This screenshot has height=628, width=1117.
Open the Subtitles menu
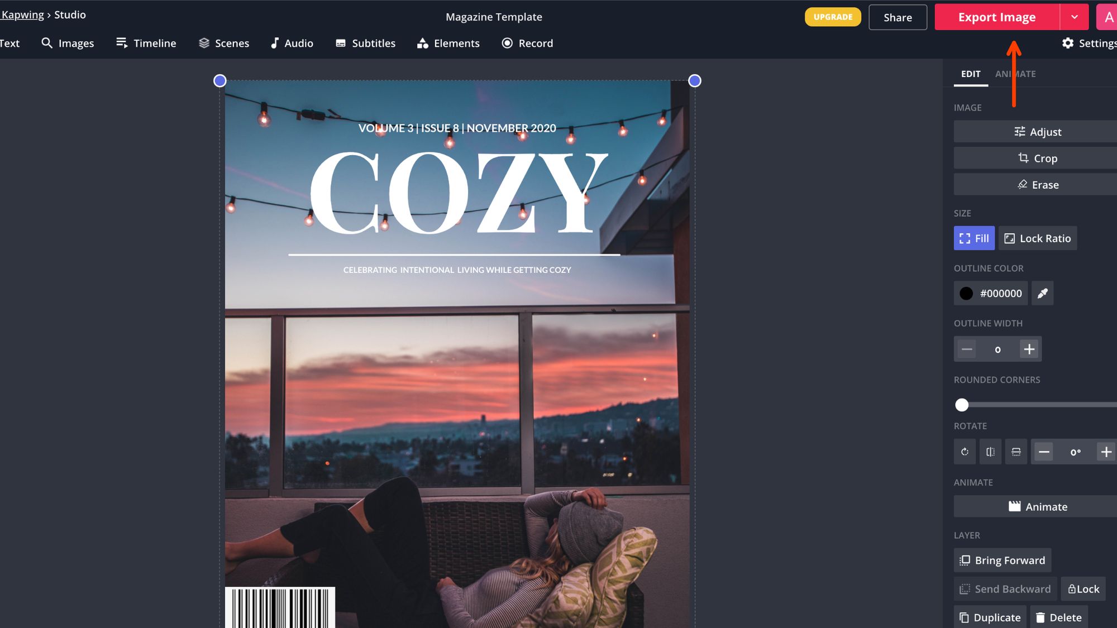pos(365,43)
